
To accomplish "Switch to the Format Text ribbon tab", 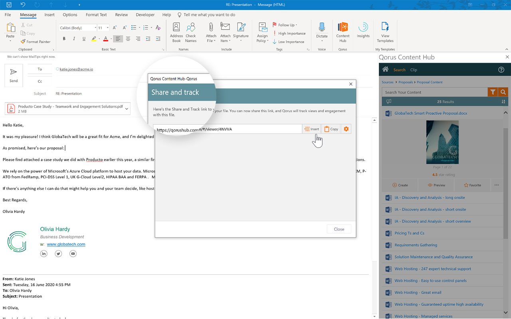I will [x=96, y=15].
